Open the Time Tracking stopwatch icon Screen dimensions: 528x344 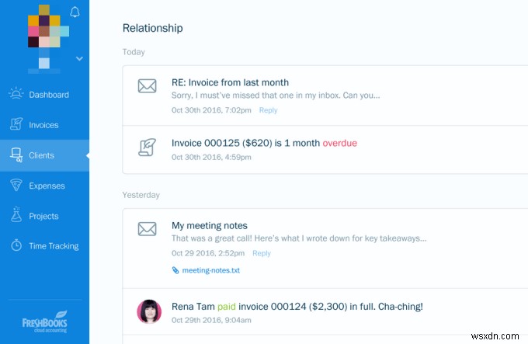coord(16,245)
